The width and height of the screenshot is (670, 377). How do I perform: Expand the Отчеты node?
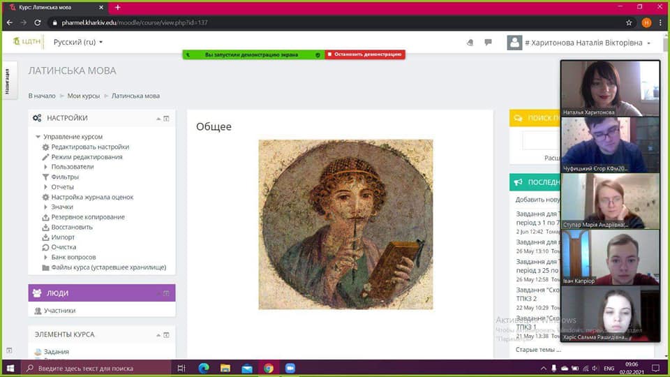tap(46, 187)
